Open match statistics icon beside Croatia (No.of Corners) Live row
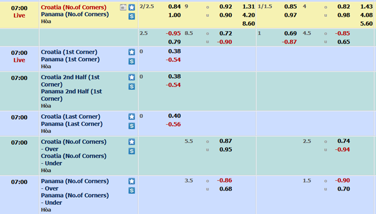 point(123,8)
